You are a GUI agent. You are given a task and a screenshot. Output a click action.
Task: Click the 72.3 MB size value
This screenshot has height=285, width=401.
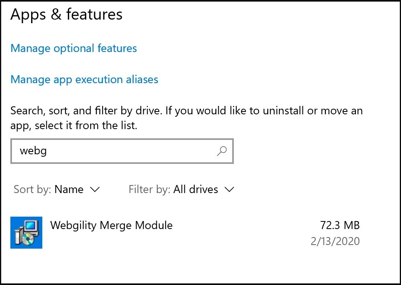(340, 225)
